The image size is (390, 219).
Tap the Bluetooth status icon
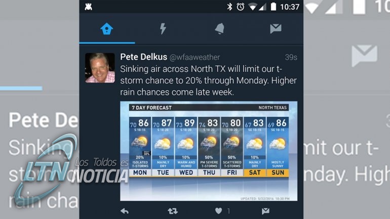click(x=229, y=7)
